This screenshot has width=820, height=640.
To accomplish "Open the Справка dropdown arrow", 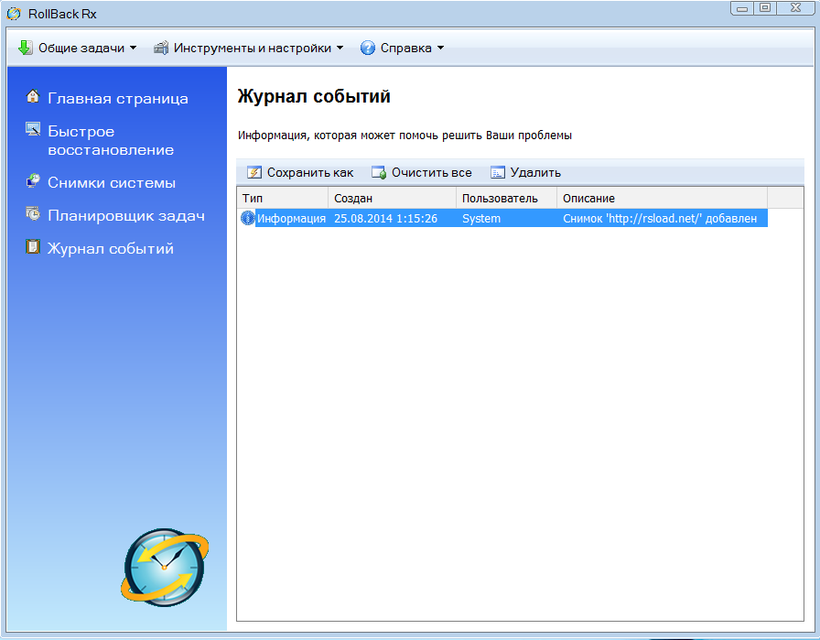I will 440,48.
